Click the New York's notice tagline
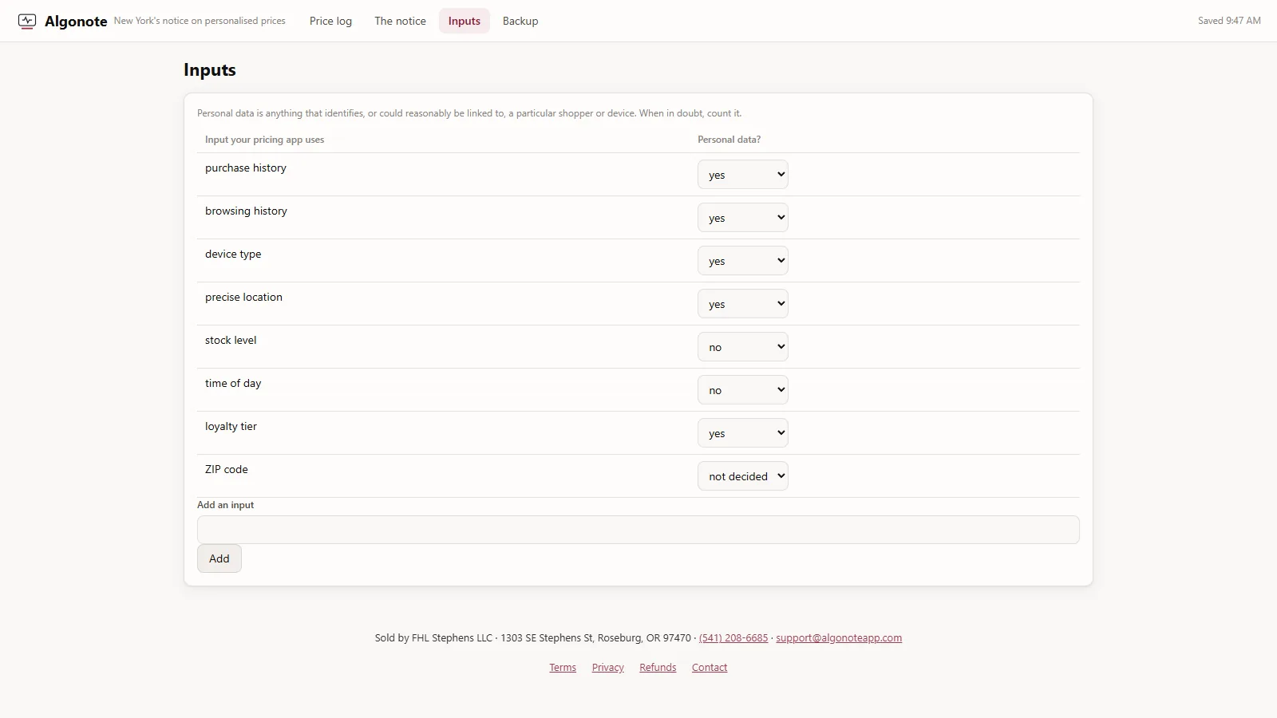Screen dimensions: 1277x718 [x=200, y=21]
